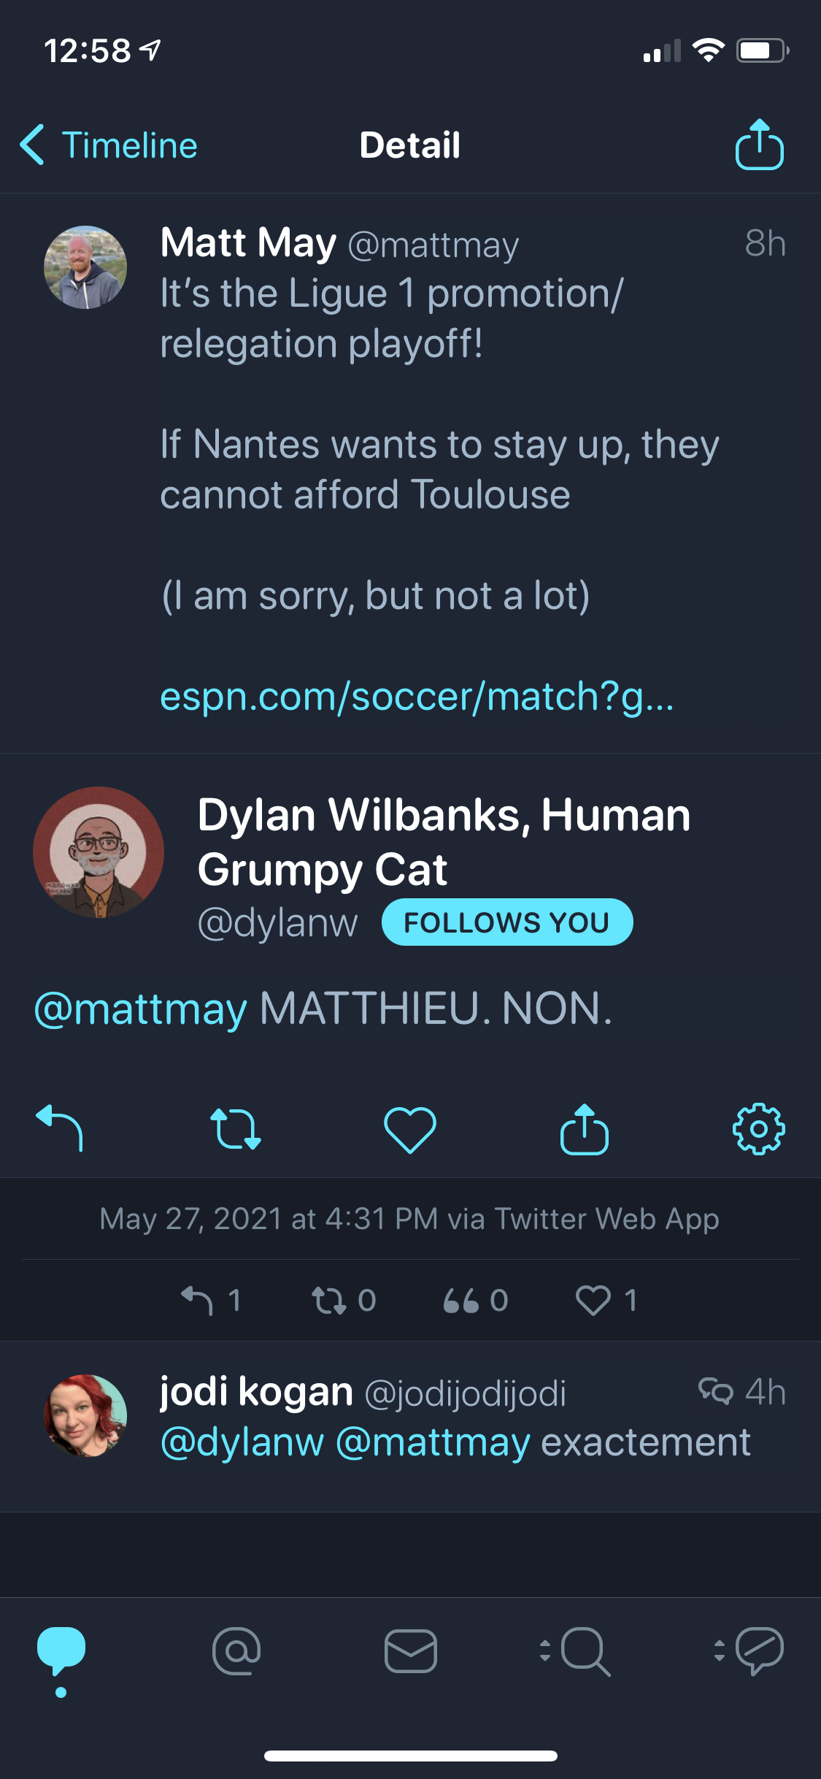821x1779 pixels.
Task: Go back to Timeline
Action: [109, 145]
